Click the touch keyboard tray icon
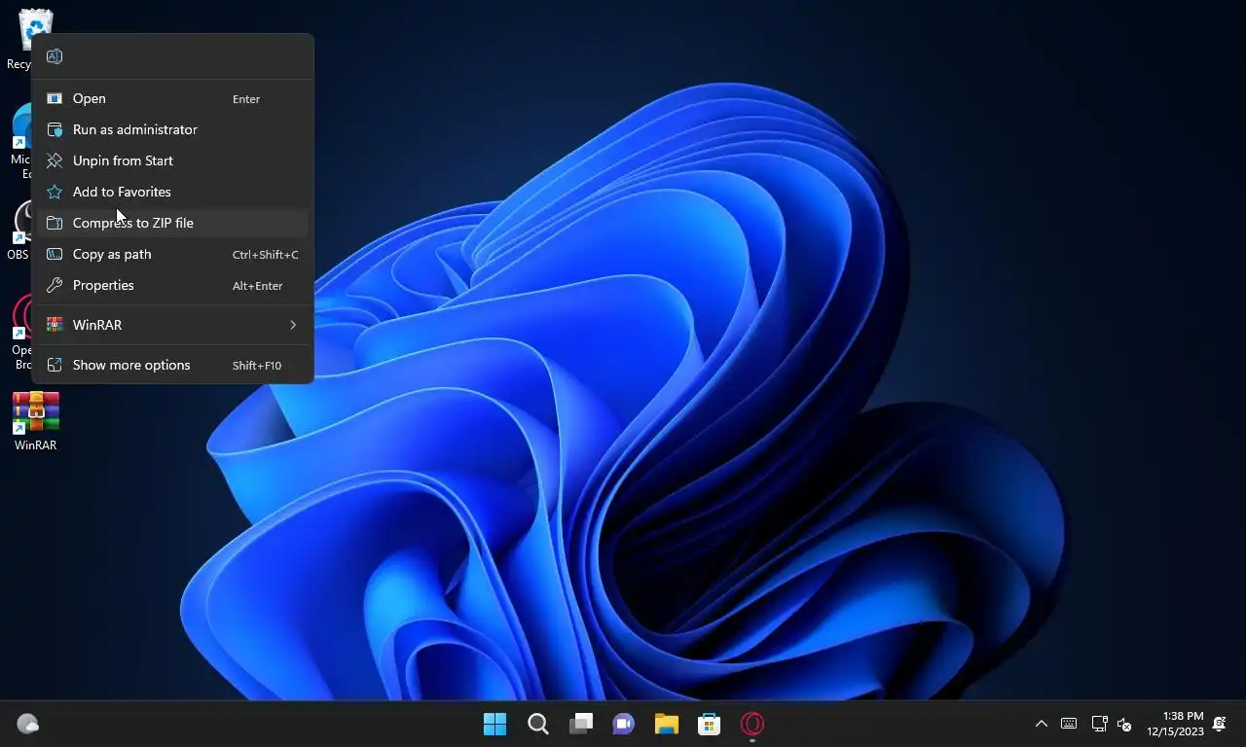This screenshot has width=1246, height=747. coord(1069,724)
